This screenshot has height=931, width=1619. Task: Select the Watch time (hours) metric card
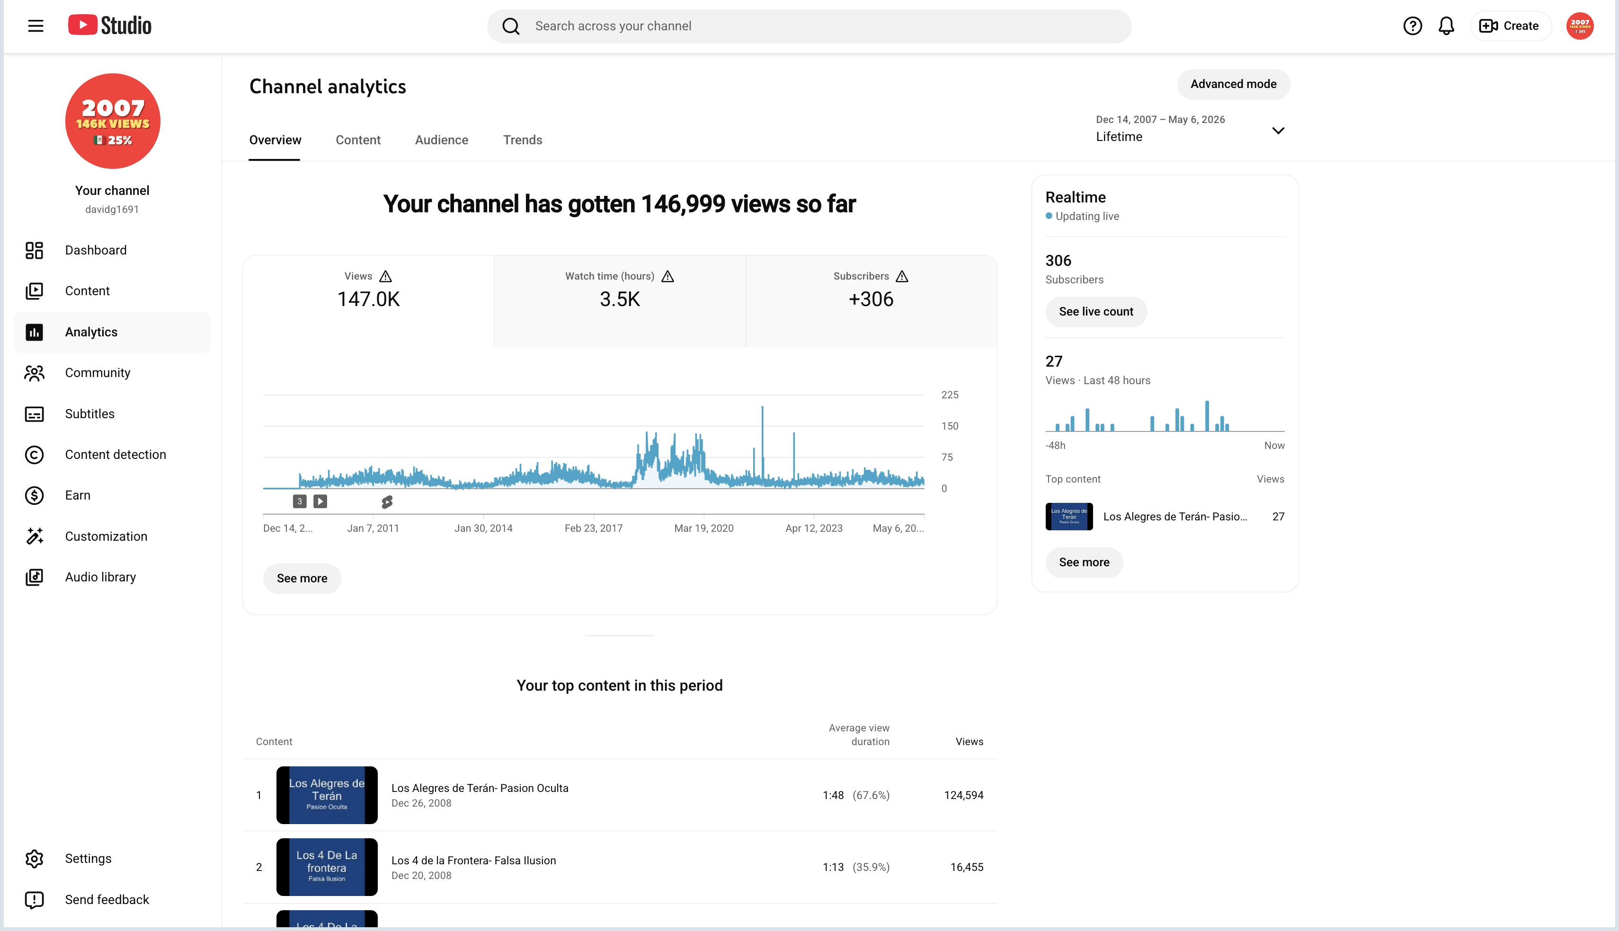[619, 301]
